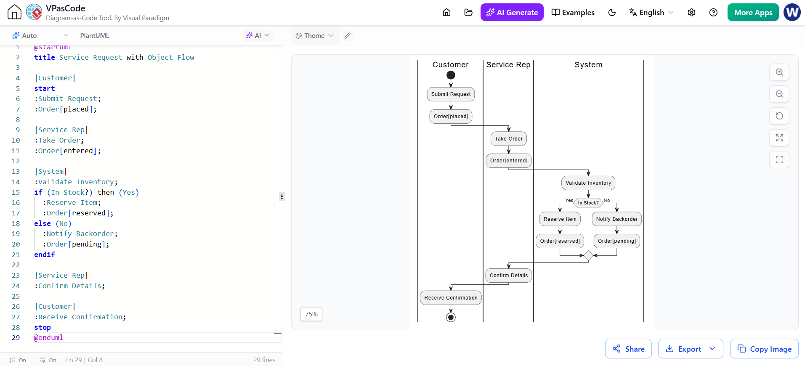This screenshot has height=366, width=805.
Task: Click the merge diamond below Order nodes
Action: pos(588,255)
